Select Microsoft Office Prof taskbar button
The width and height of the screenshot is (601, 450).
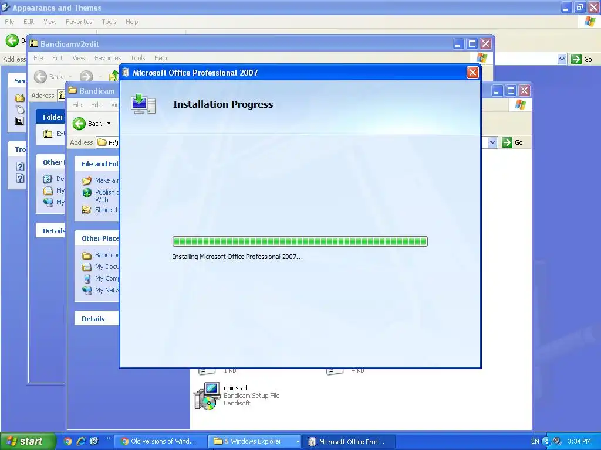click(x=348, y=441)
